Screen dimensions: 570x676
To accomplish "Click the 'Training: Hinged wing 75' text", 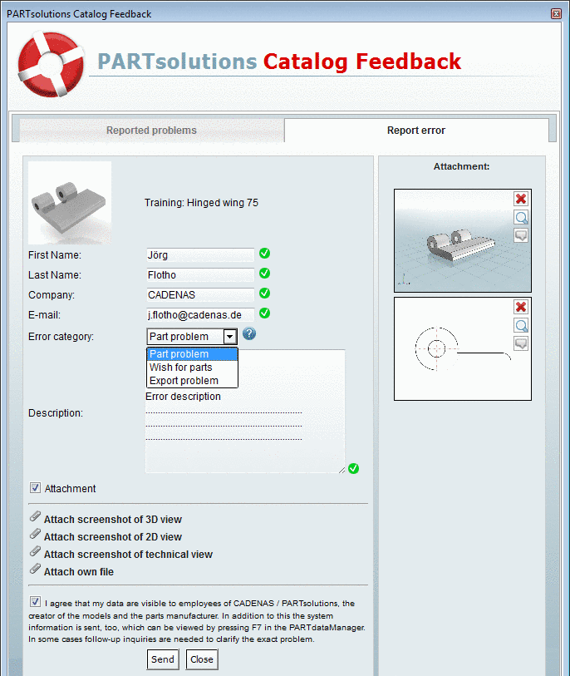I will 201,203.
